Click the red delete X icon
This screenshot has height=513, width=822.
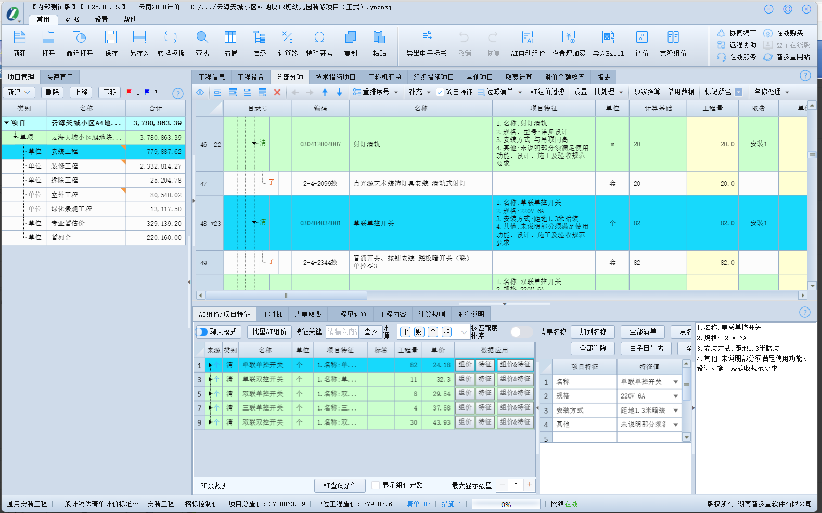[x=277, y=92]
